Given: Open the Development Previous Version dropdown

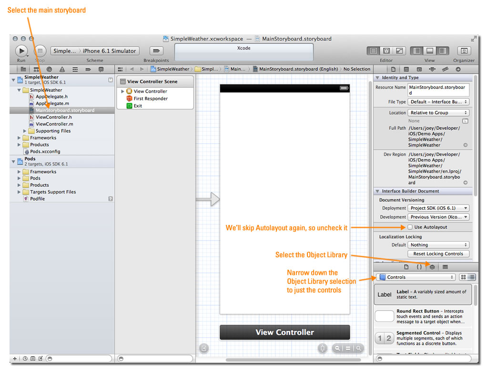Looking at the screenshot, I should click(438, 217).
